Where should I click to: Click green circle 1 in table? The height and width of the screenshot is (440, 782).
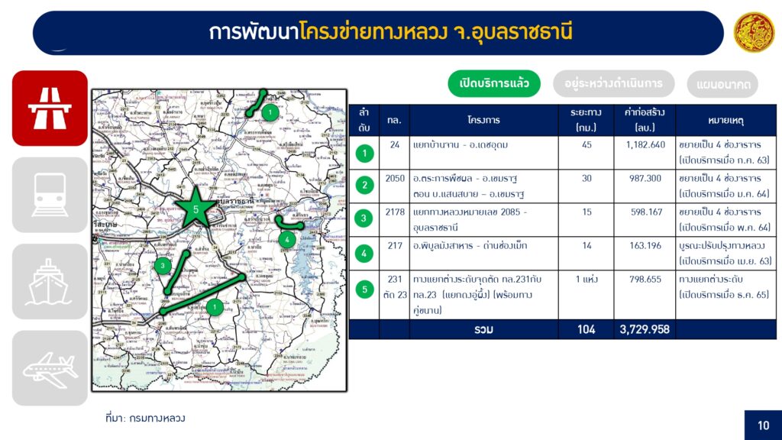pyautogui.click(x=364, y=153)
